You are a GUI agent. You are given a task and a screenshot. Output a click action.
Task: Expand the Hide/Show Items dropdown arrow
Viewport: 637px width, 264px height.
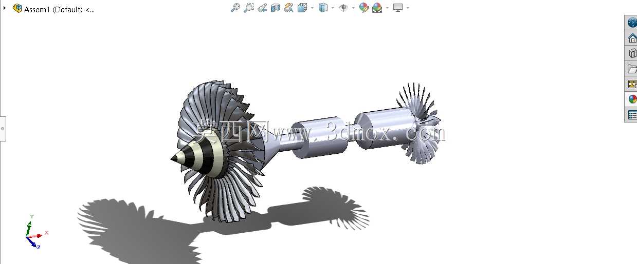353,8
